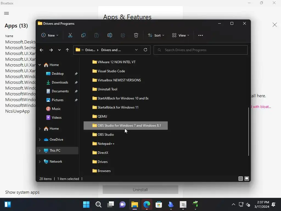Image resolution: width=281 pixels, height=211 pixels.
Task: Click Drive... breadcrumb in address bar
Action: (90, 50)
